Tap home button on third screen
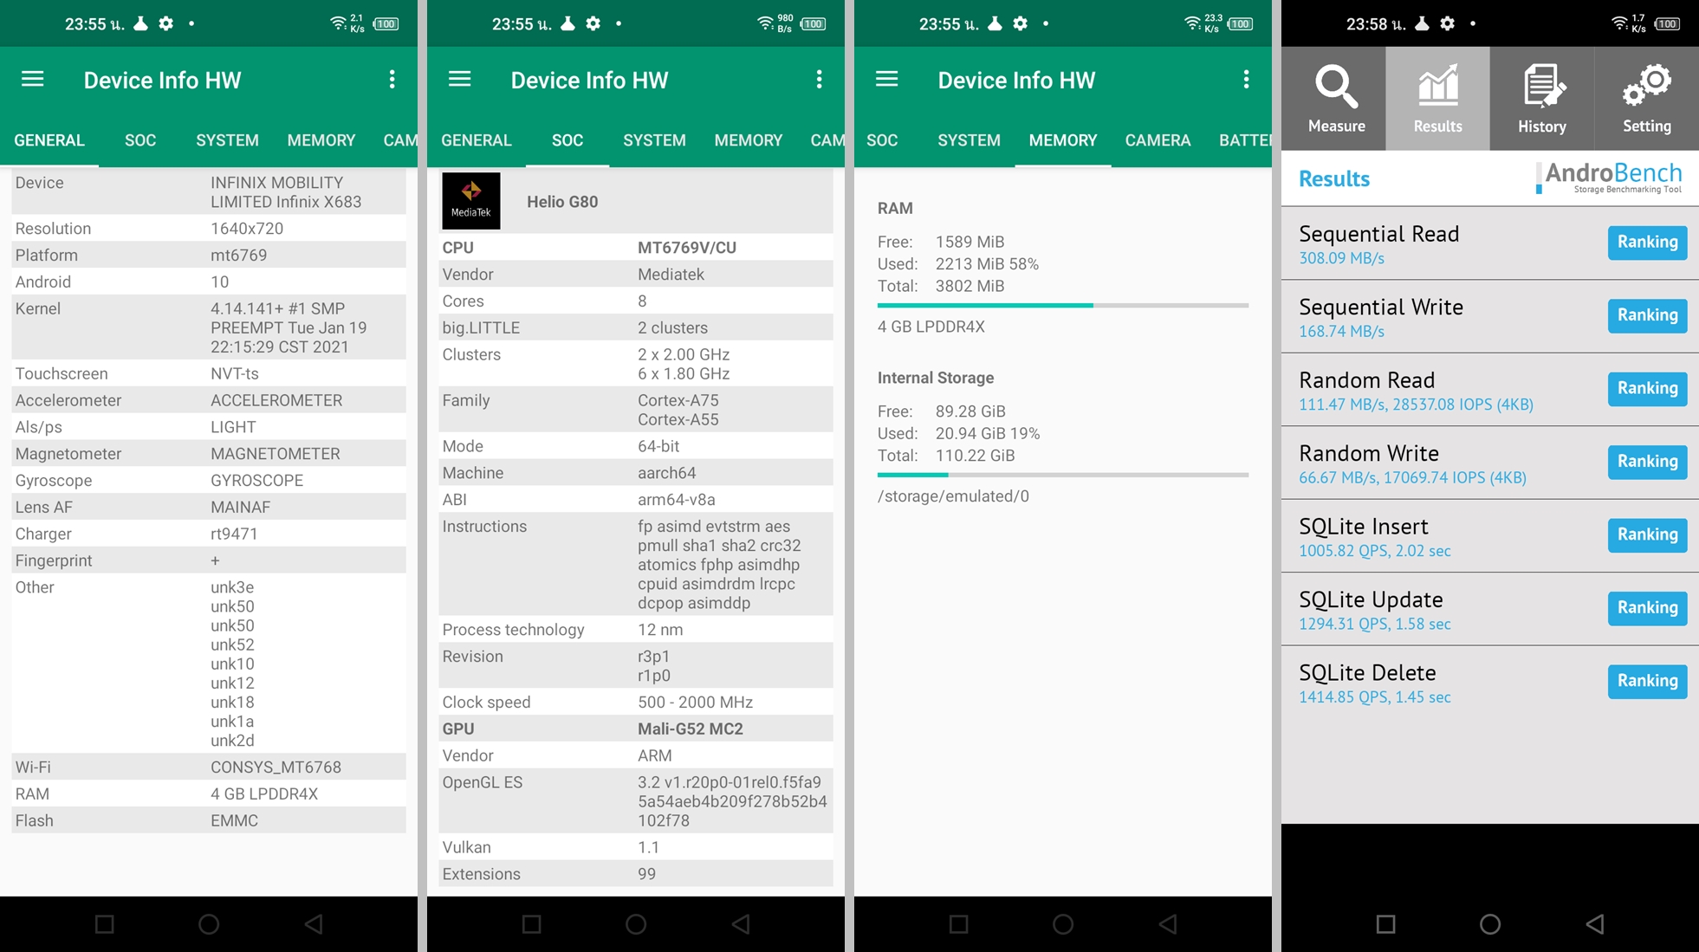 (1063, 924)
